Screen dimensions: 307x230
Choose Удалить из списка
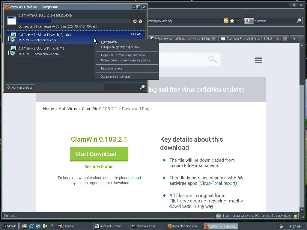pos(115,76)
